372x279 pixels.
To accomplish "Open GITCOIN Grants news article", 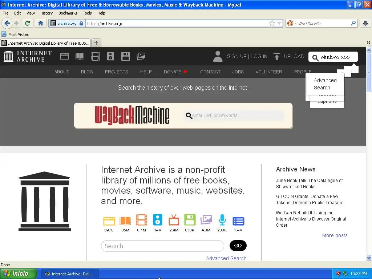I will 310,199.
